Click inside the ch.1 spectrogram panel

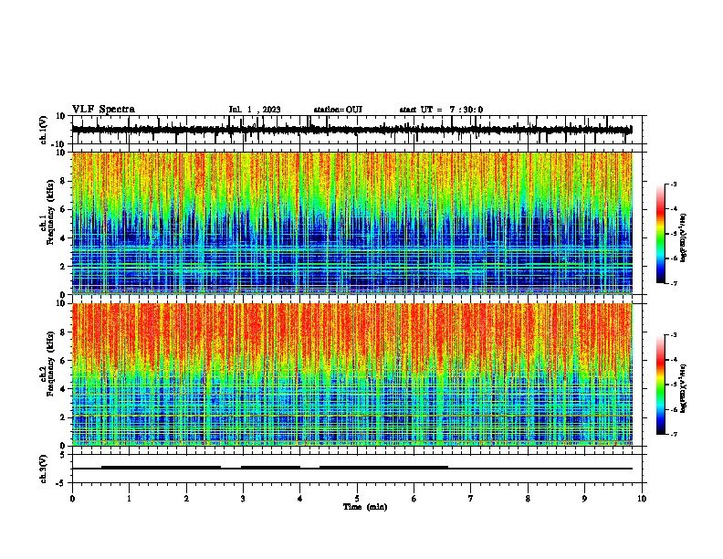[x=351, y=223]
